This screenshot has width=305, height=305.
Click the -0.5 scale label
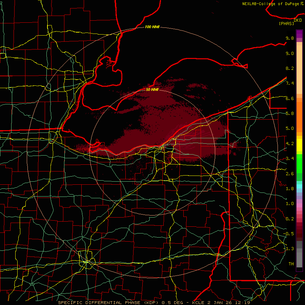click(x=288, y=234)
